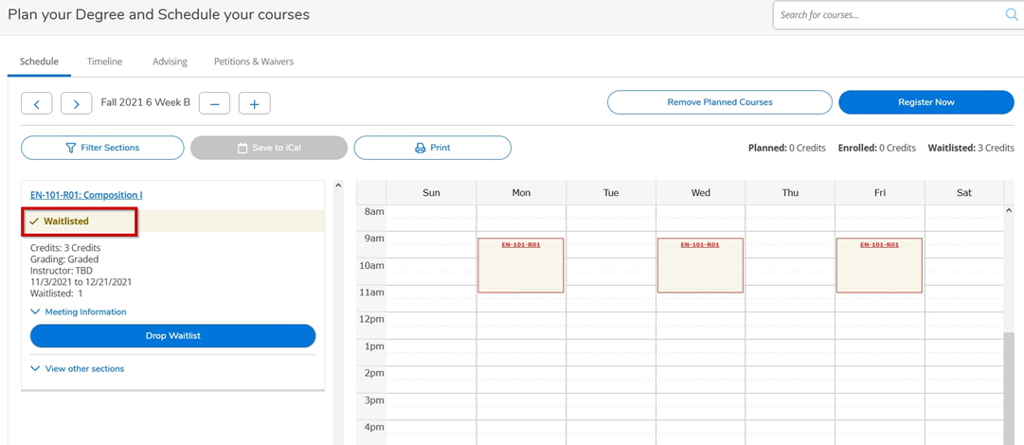Screen dimensions: 1024x445
Task: Click the calendar vertical scrollbar thumb
Action: pyautogui.click(x=1009, y=387)
